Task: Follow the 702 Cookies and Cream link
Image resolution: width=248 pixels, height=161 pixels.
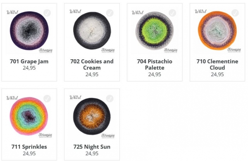Action: [92, 64]
